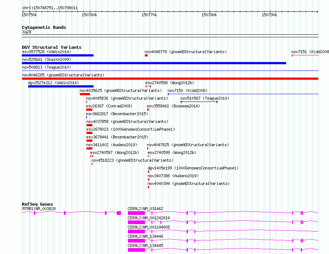
Task: Click the 150770k ruler position
Action: point(149,15)
